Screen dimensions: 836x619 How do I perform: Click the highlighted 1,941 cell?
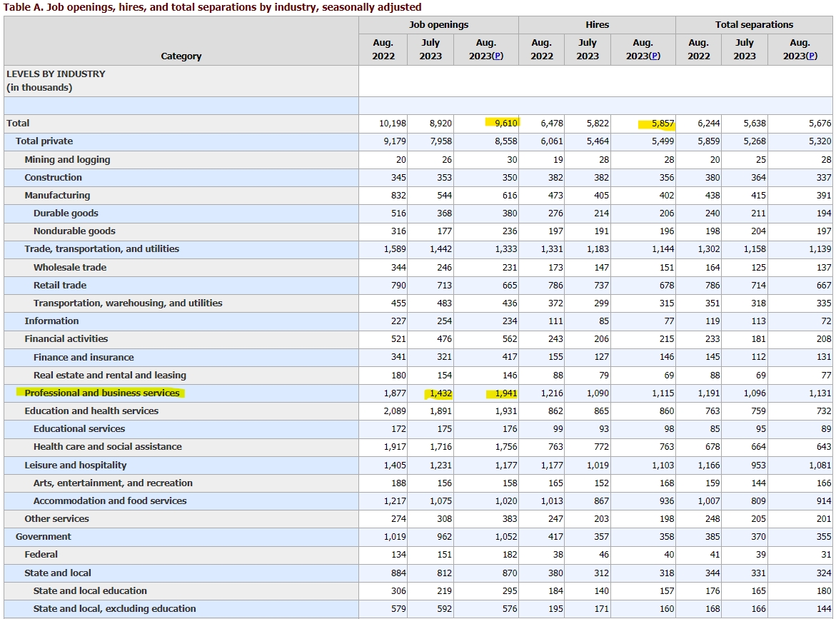pyautogui.click(x=505, y=393)
